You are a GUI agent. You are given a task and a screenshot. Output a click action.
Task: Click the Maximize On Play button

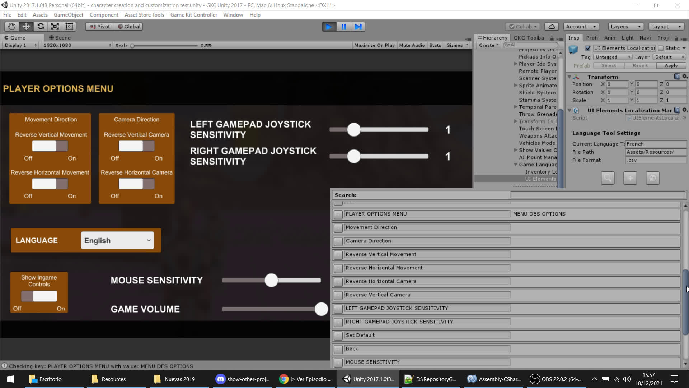pyautogui.click(x=374, y=45)
